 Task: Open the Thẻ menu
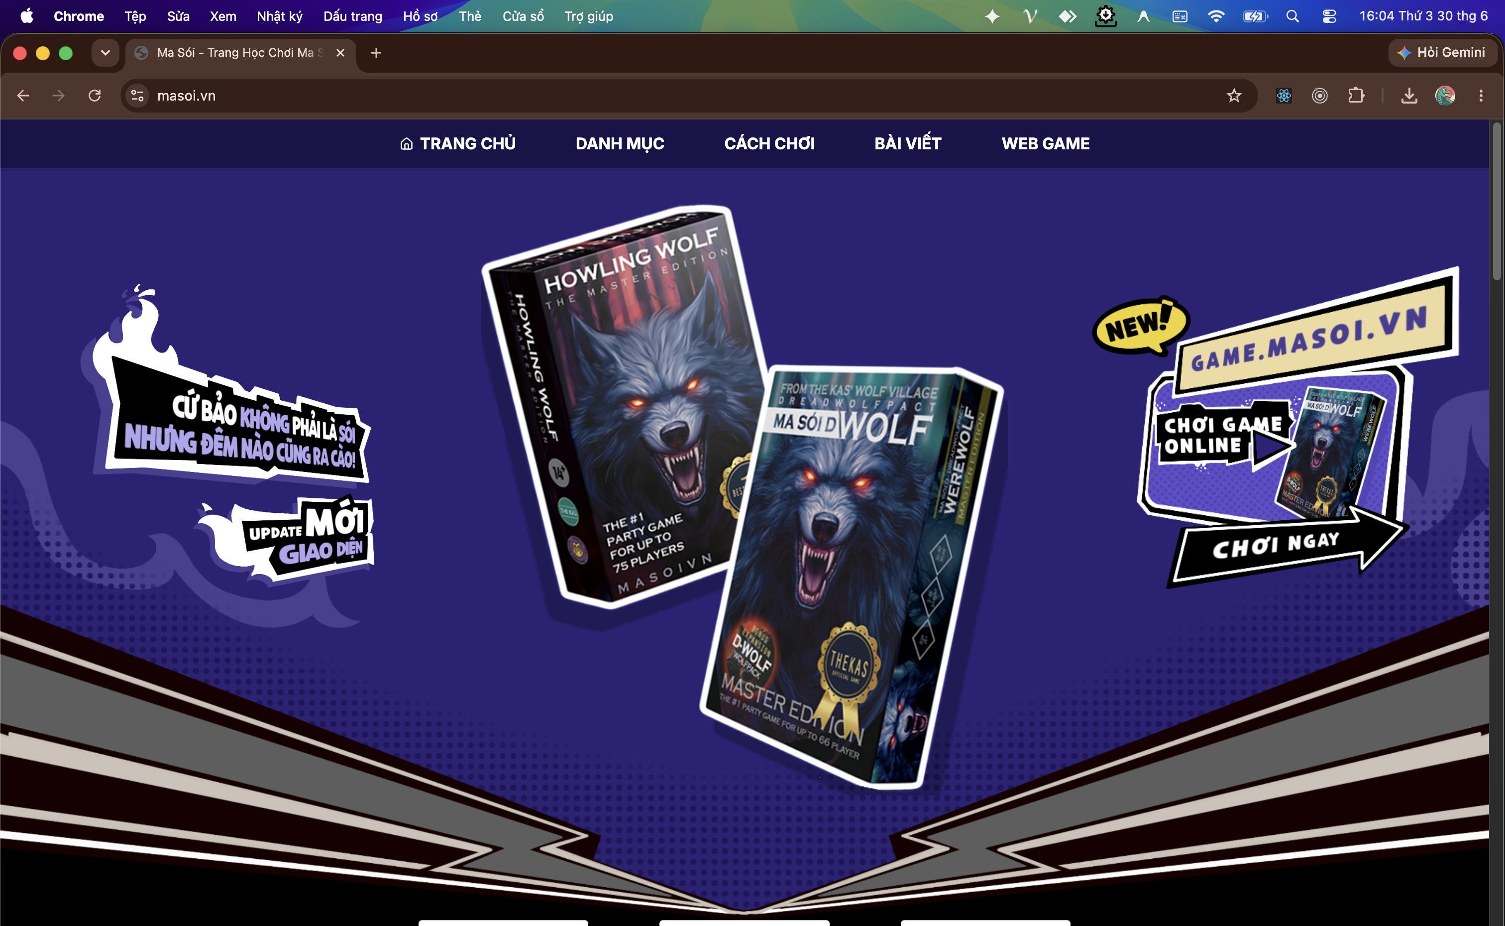[470, 16]
